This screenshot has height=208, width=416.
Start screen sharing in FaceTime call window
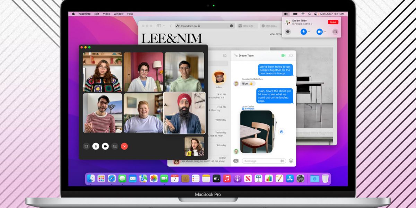click(115, 146)
